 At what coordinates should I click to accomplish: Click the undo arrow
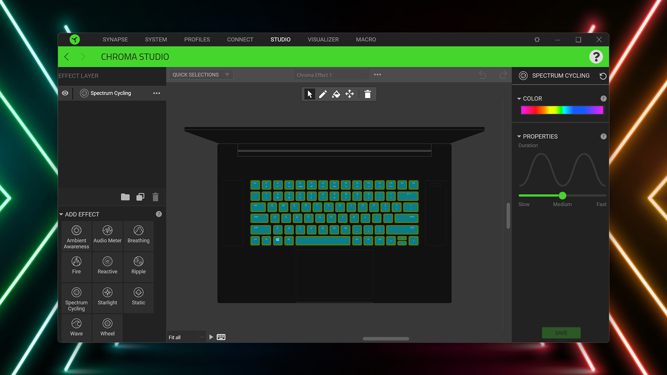click(482, 75)
